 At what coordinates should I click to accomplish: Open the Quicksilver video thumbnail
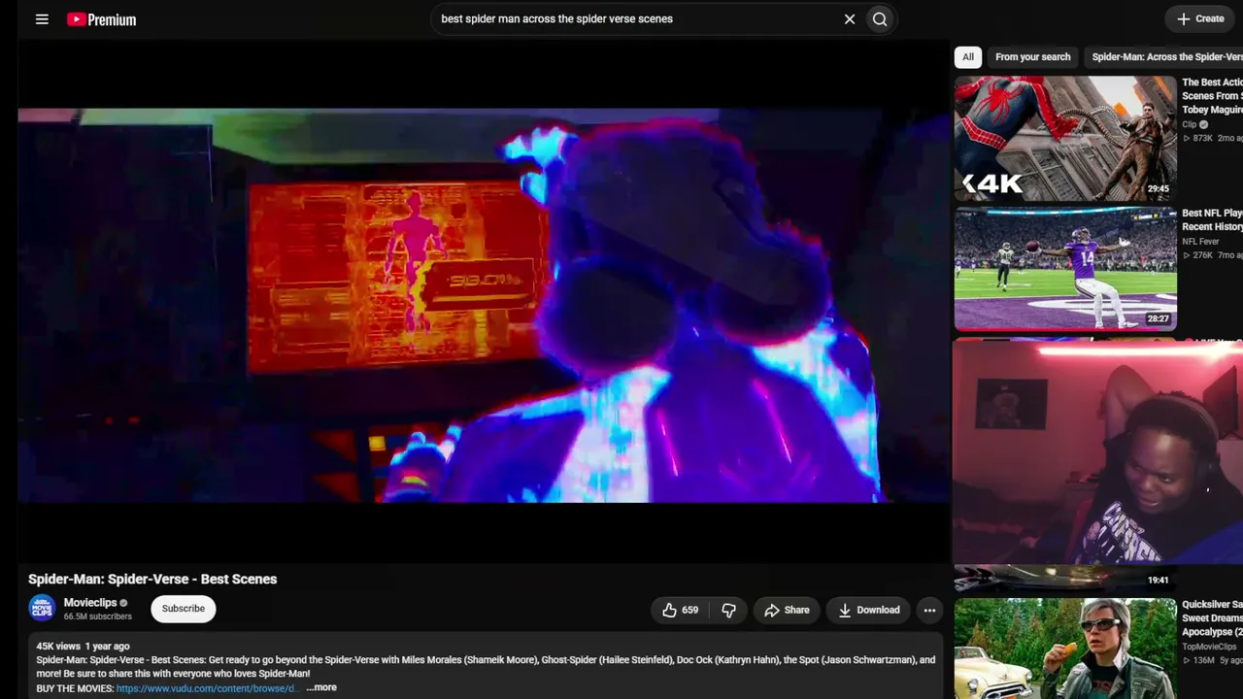[1065, 649]
